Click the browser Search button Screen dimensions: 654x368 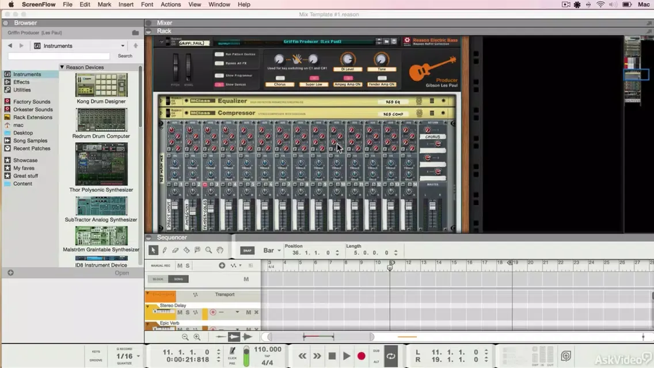[125, 56]
